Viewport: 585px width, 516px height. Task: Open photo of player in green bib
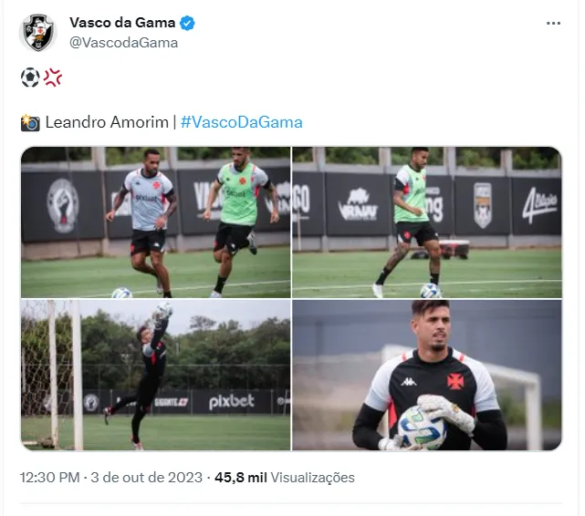[427, 222]
